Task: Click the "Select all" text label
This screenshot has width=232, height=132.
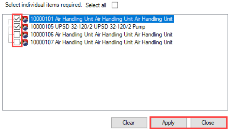Action: tap(96, 5)
